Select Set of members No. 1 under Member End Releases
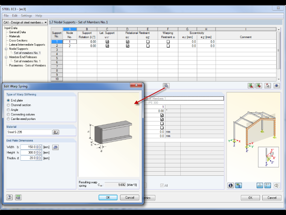 27,61
